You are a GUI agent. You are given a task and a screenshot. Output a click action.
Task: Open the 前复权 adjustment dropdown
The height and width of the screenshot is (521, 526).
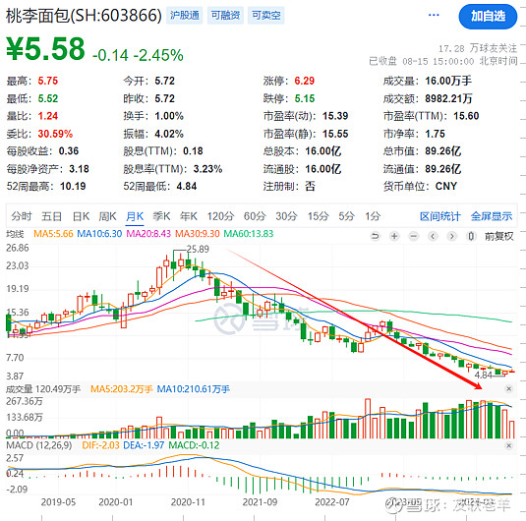(498, 237)
